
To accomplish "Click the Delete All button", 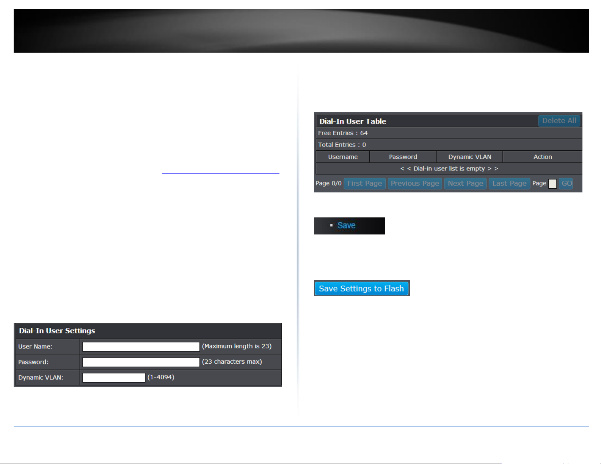I will click(559, 121).
